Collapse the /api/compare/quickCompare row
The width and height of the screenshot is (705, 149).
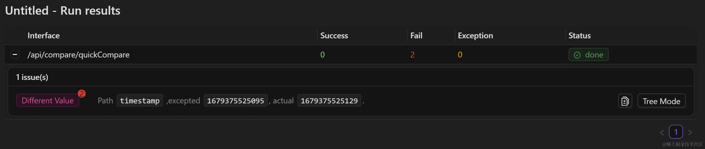point(15,54)
